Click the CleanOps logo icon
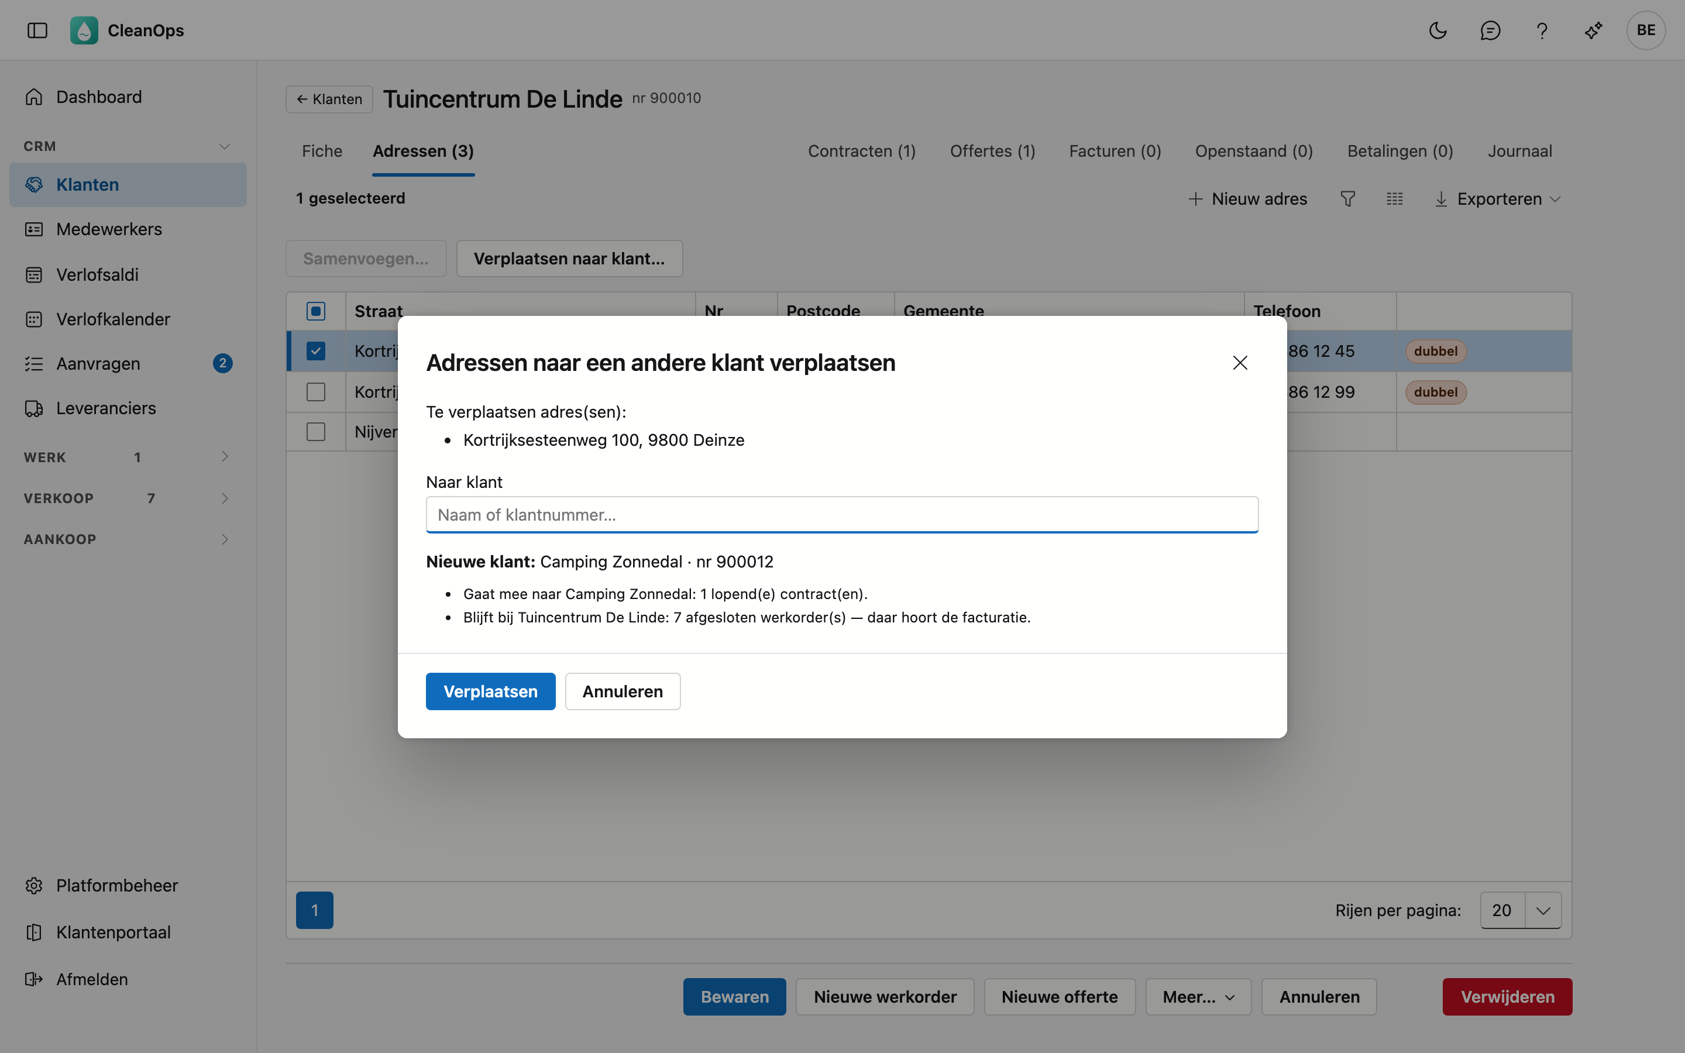The width and height of the screenshot is (1685, 1053). pos(84,30)
